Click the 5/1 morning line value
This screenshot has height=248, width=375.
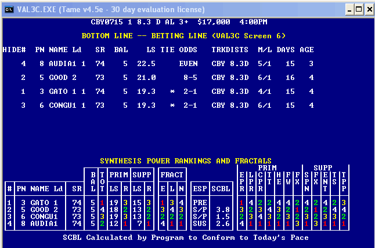coord(265,64)
